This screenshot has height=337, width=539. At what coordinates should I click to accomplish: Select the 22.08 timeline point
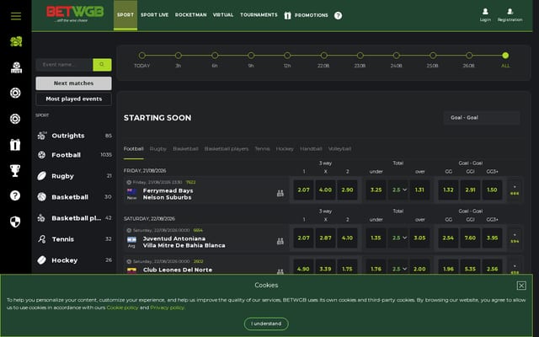pyautogui.click(x=323, y=56)
